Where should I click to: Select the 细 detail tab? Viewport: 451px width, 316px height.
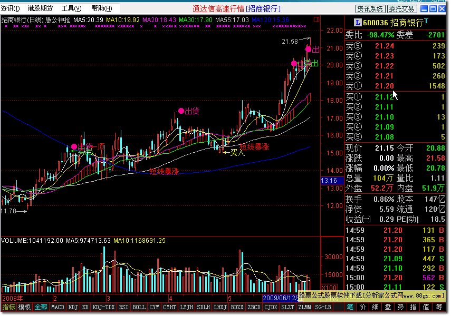pos(376,307)
